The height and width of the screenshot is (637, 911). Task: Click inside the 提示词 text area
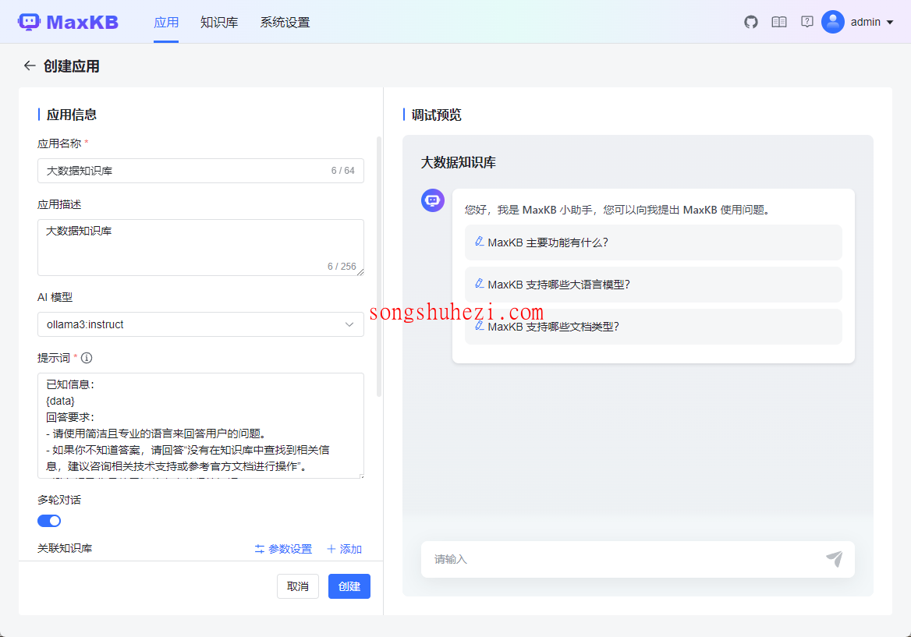200,426
